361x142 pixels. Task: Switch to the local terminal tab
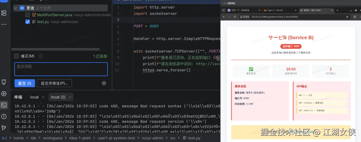(34, 97)
